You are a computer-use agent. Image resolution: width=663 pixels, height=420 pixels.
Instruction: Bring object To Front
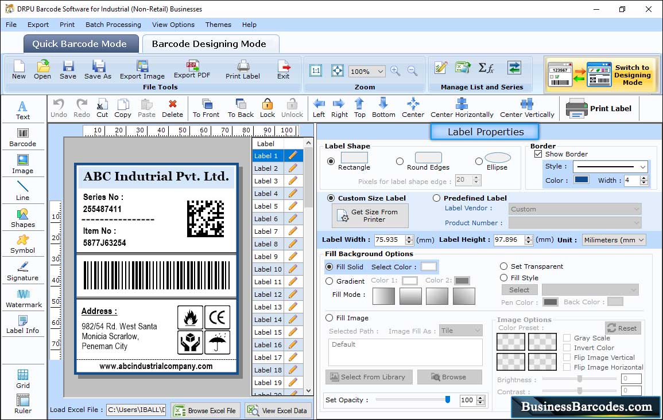[206, 108]
